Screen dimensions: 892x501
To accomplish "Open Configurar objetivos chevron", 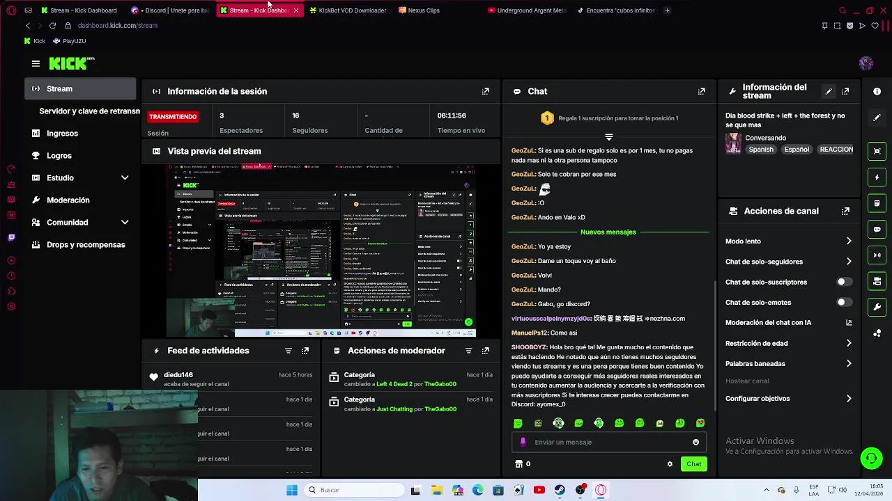I will (849, 399).
